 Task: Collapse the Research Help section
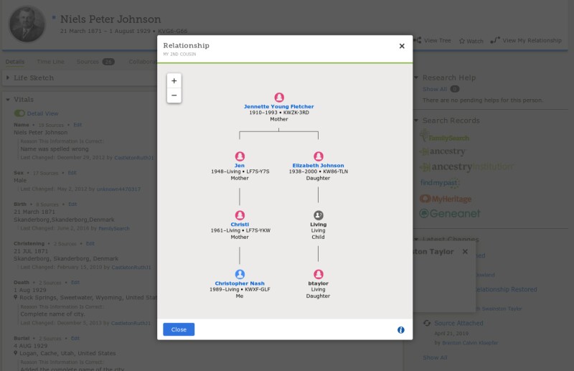click(x=416, y=78)
